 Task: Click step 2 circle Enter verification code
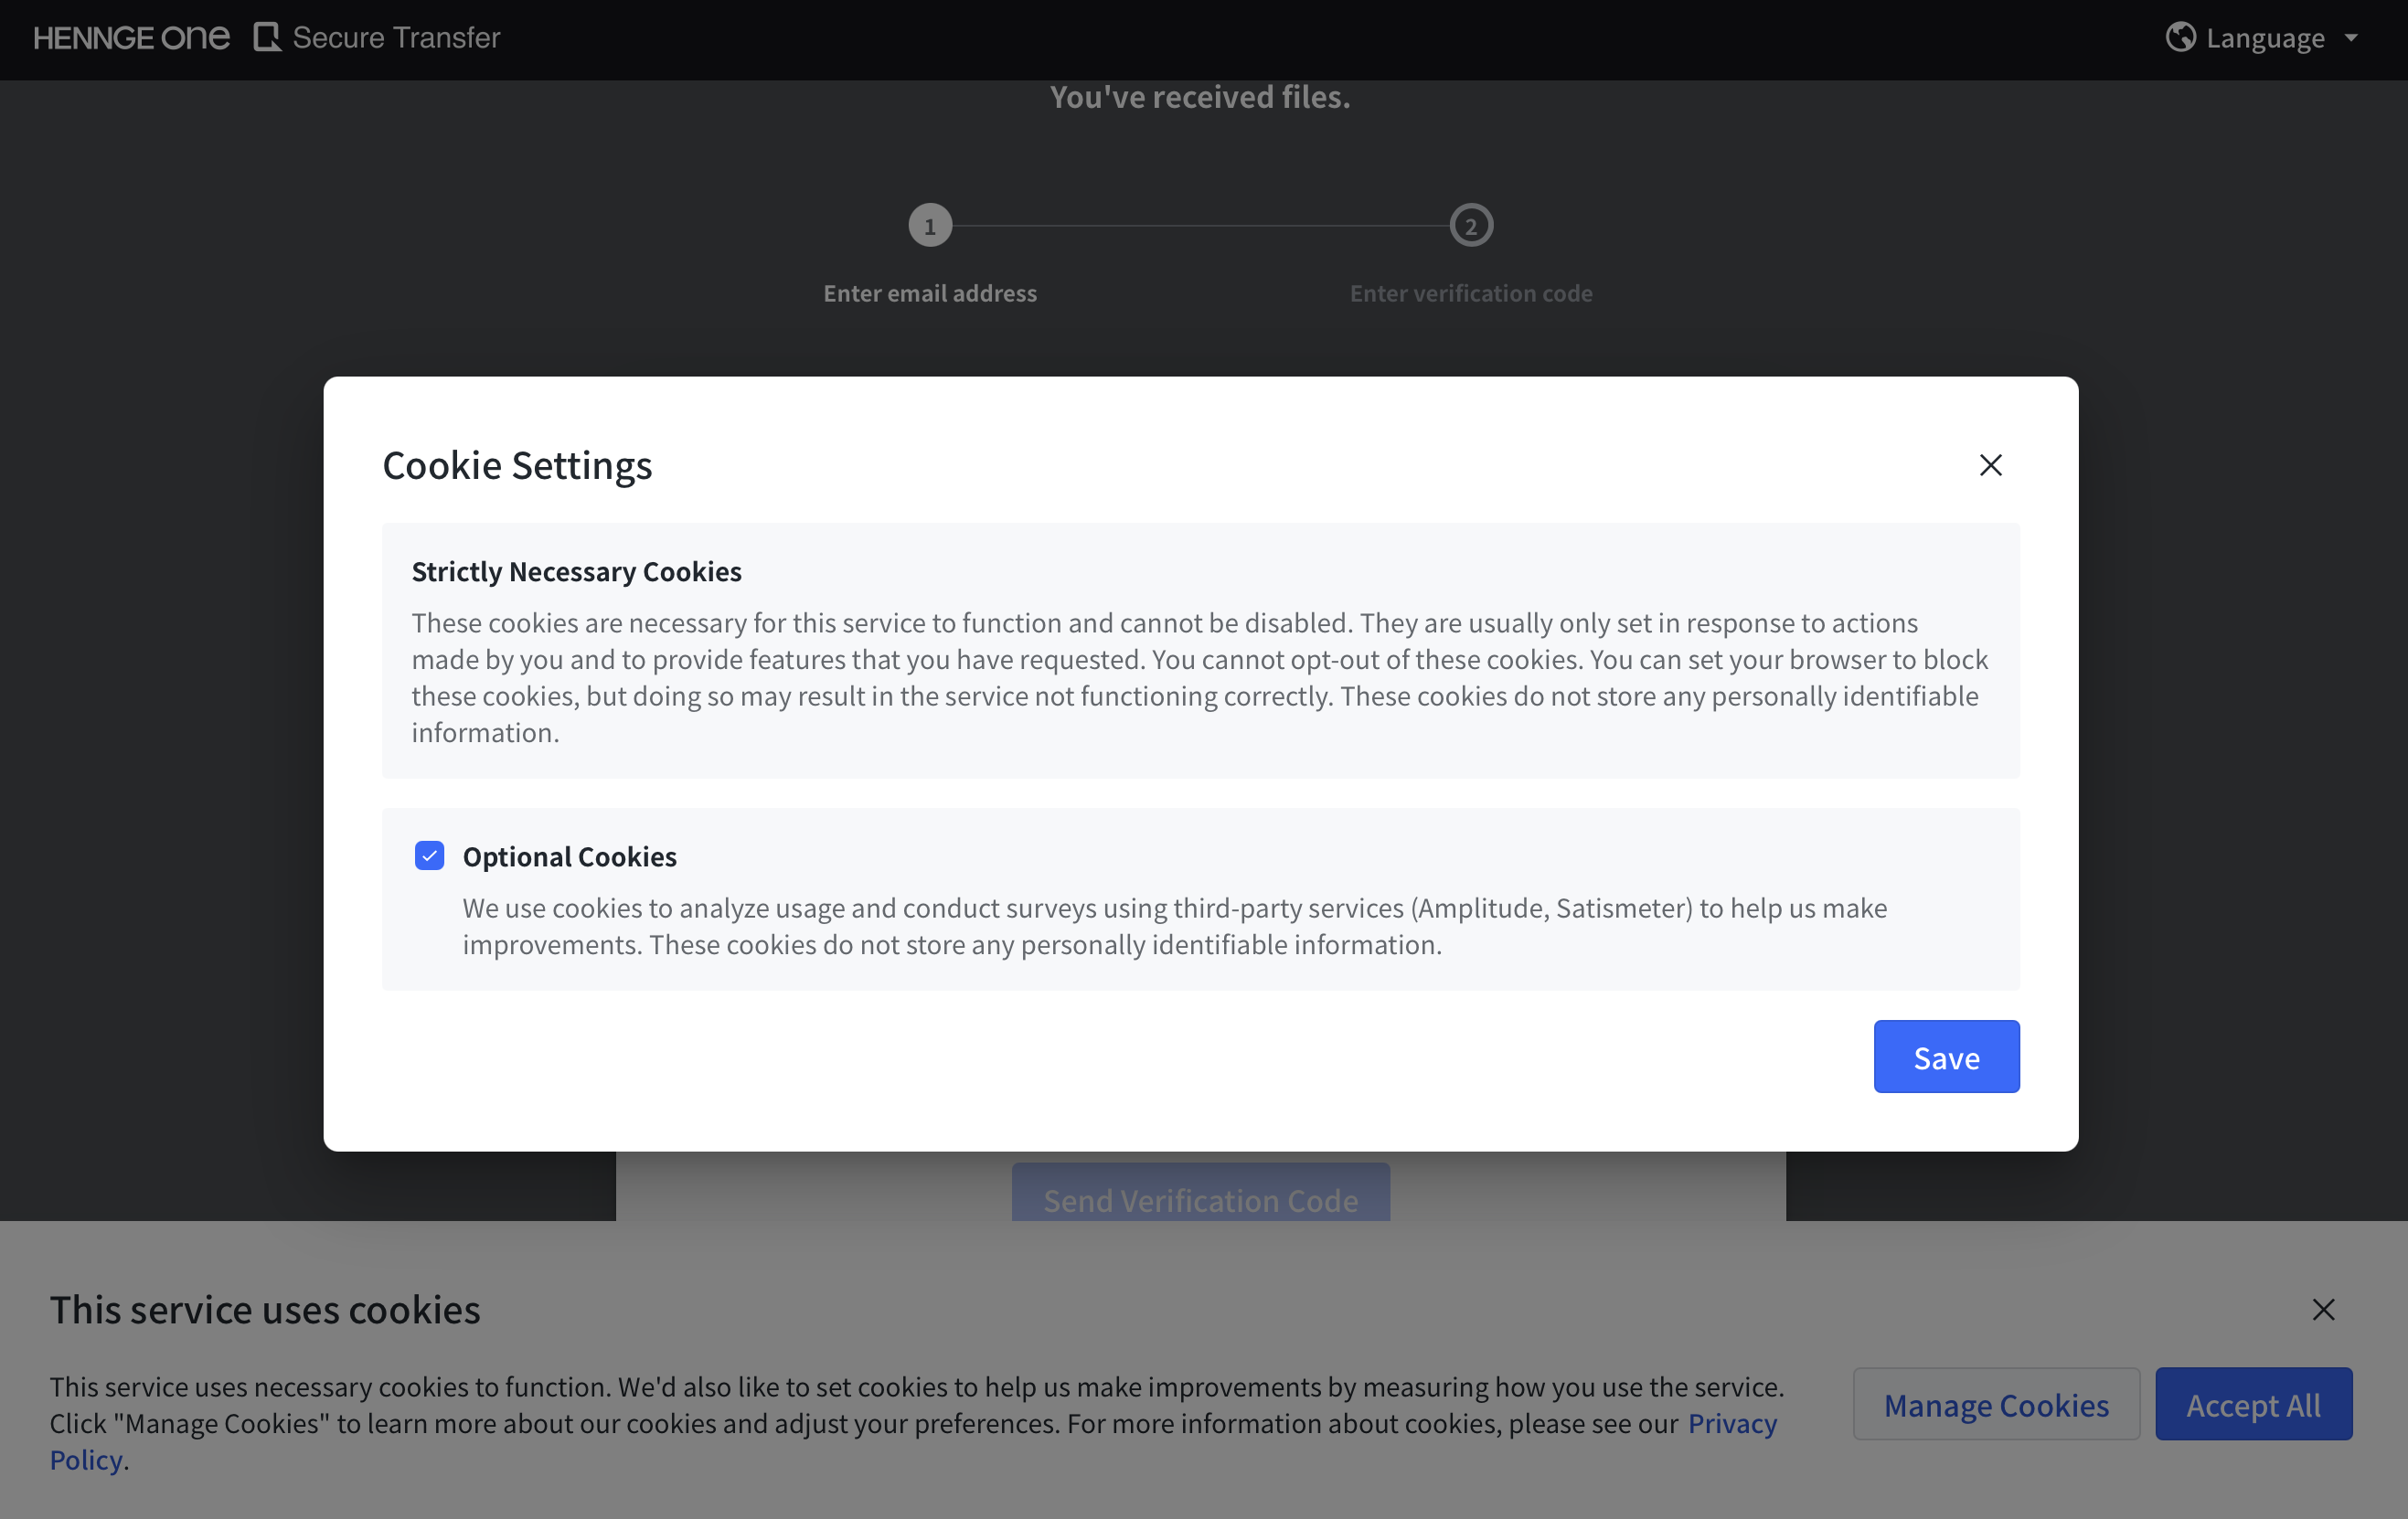pyautogui.click(x=1471, y=226)
